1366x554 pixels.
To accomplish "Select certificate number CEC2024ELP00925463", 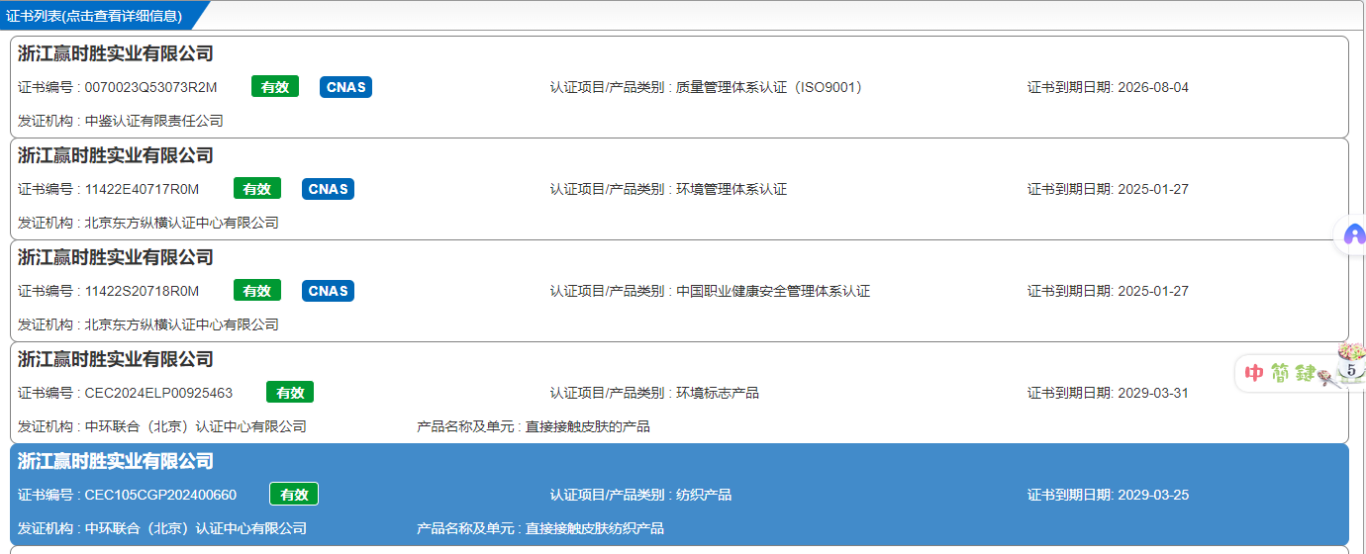I will (158, 393).
